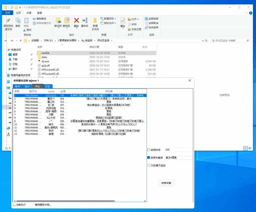The image size is (256, 212).
Task: Click the 结束采集 button
Action: pos(166,183)
